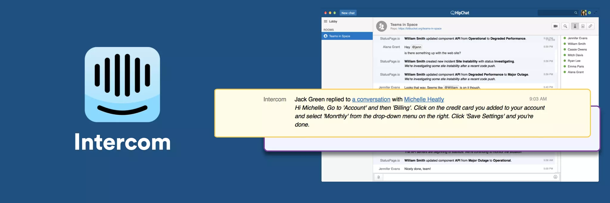
Task: Click the Teams in Space room title
Action: click(x=404, y=24)
